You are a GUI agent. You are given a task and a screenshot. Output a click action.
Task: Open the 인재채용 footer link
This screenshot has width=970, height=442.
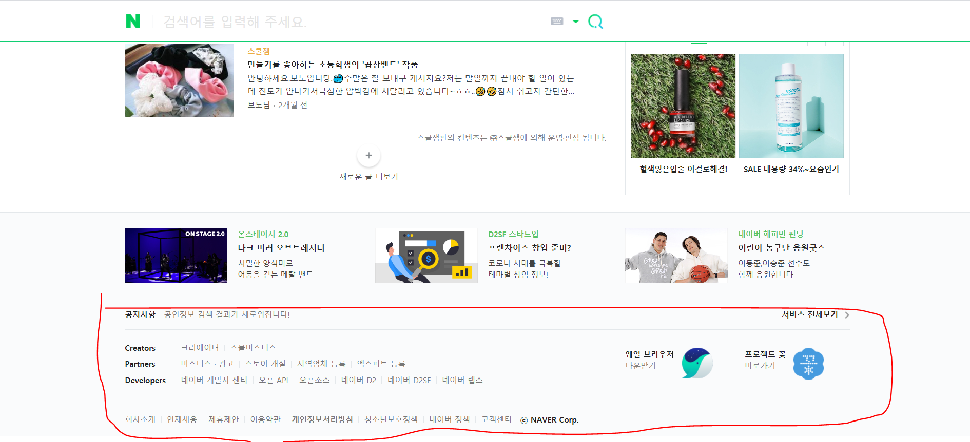(x=182, y=419)
